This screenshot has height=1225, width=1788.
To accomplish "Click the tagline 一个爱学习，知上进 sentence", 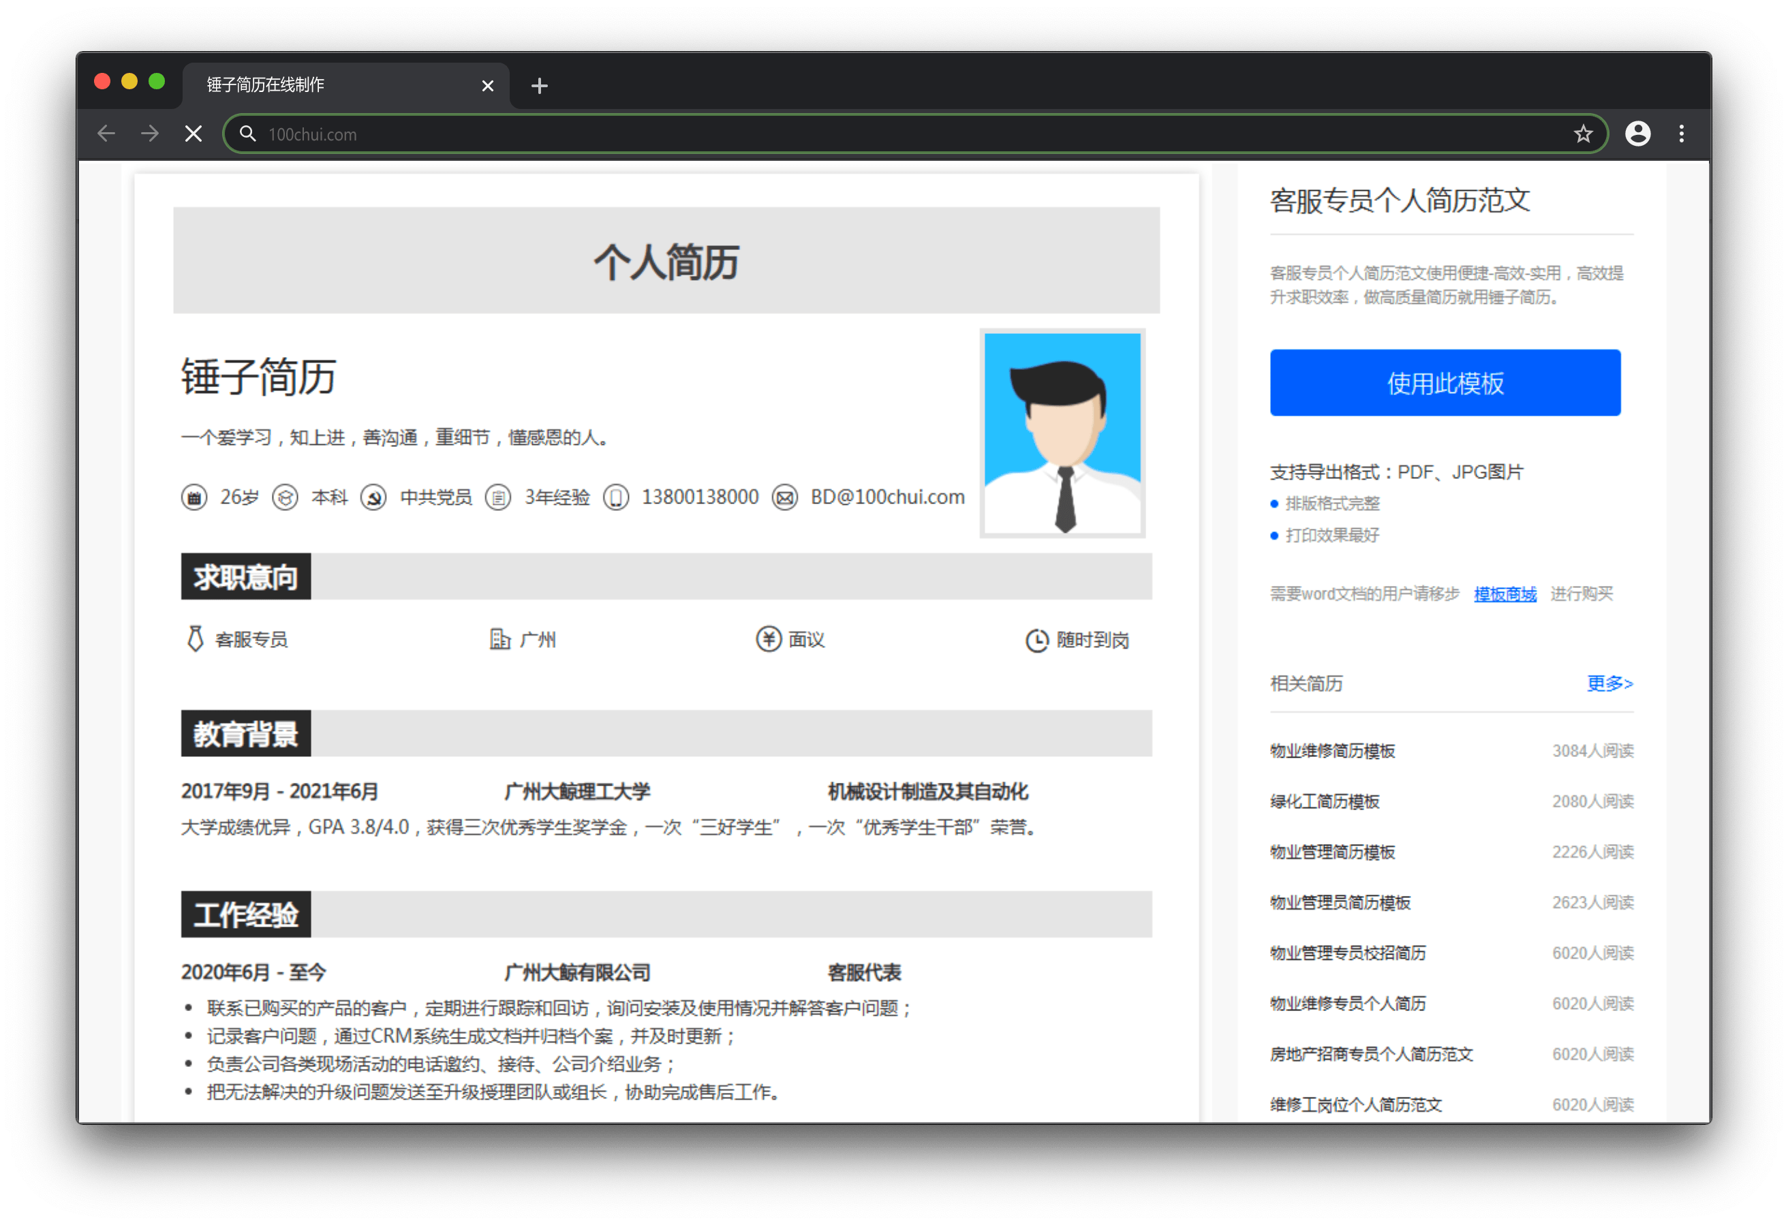I will point(396,438).
